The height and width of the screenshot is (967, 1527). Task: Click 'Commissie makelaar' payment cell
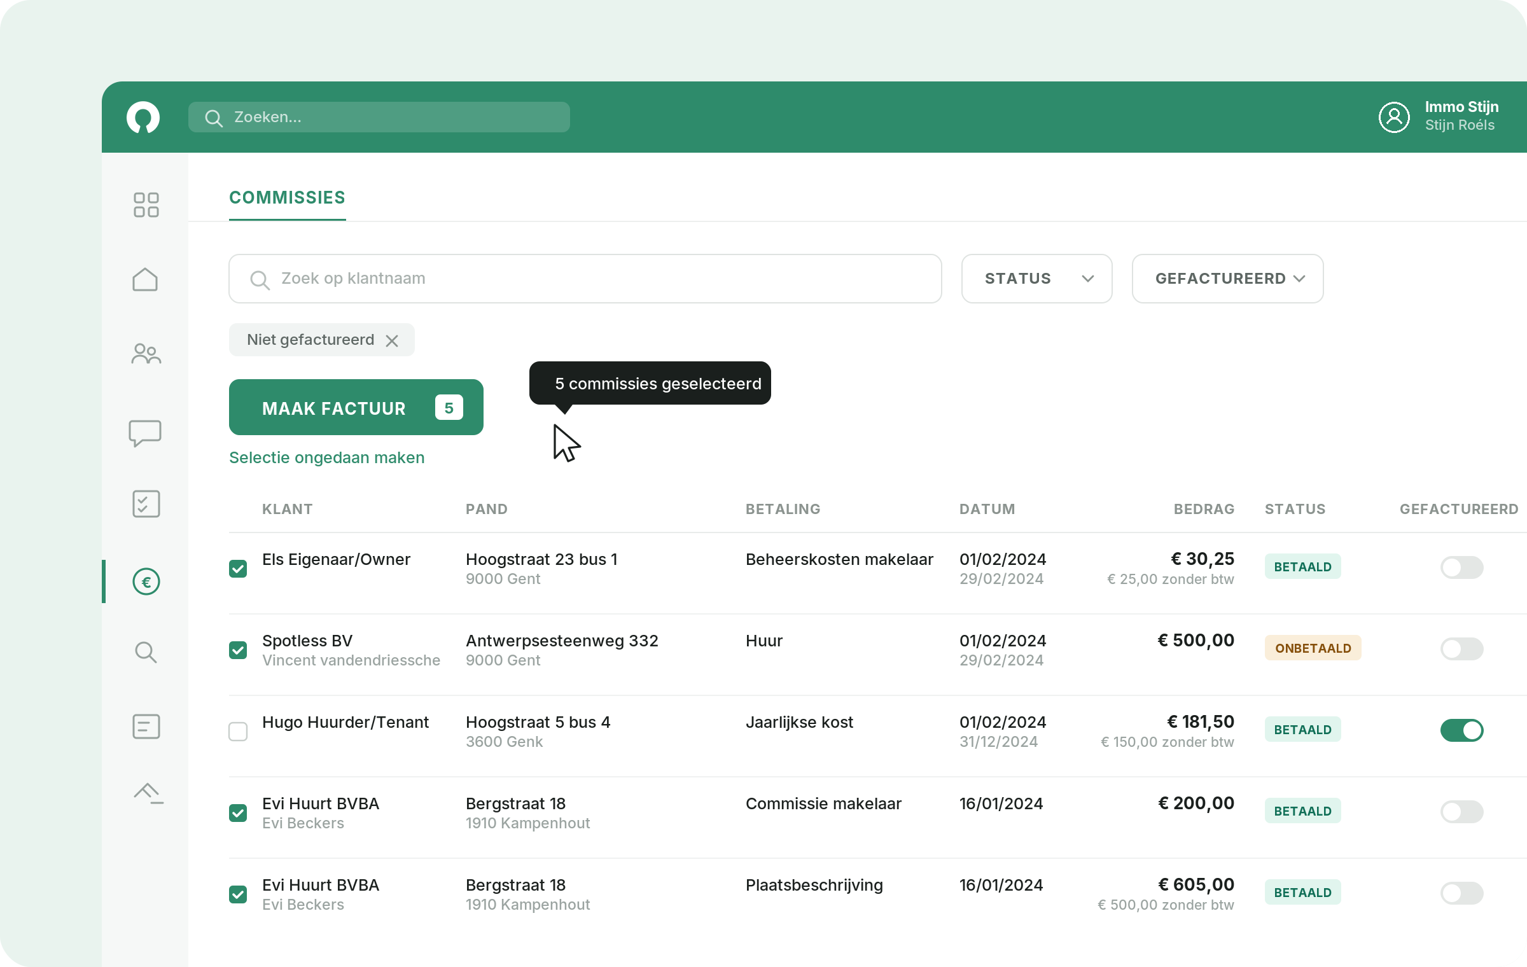[823, 804]
